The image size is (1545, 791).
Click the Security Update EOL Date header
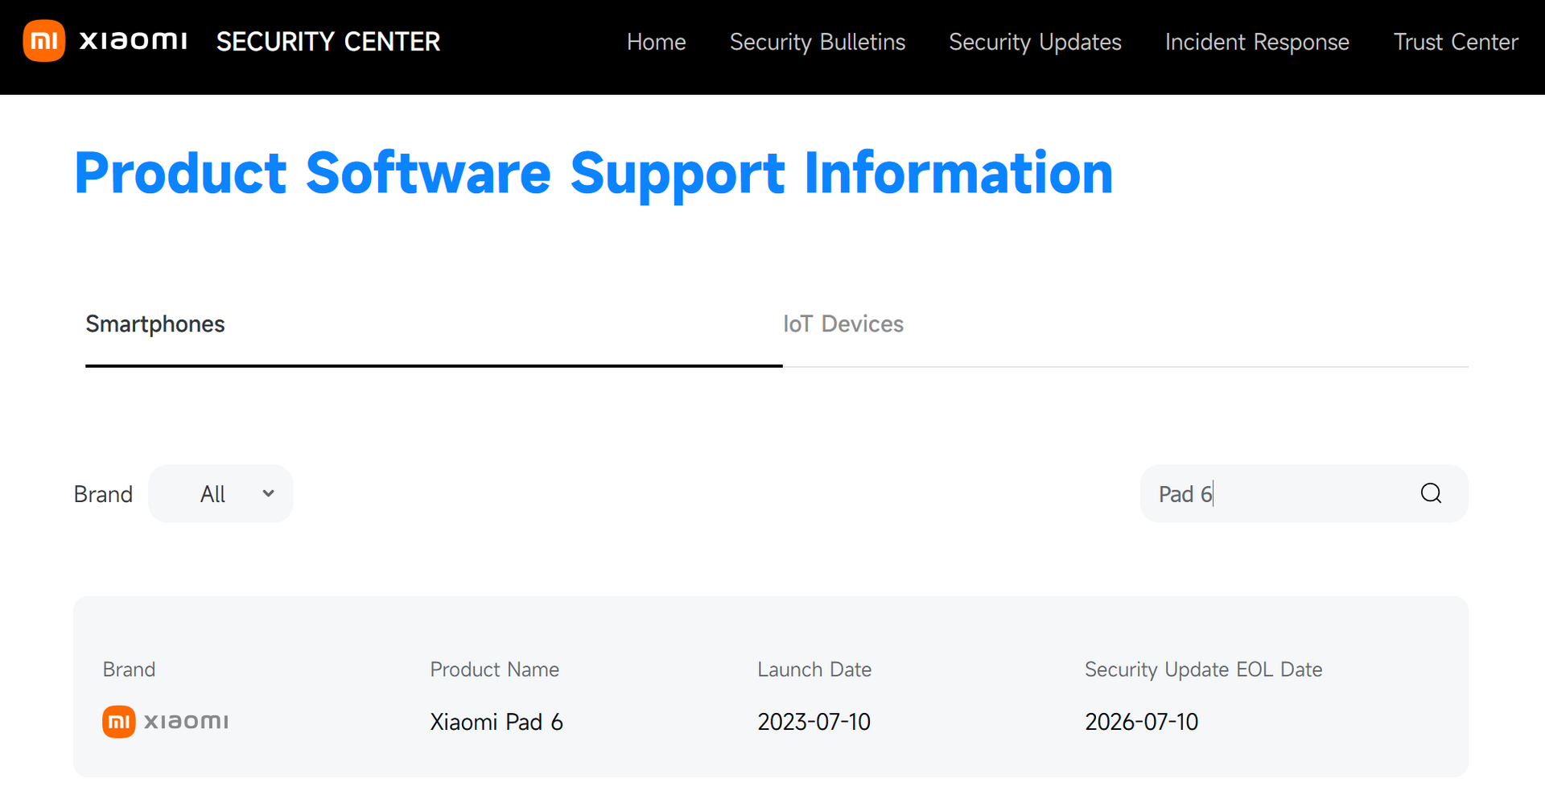tap(1203, 669)
